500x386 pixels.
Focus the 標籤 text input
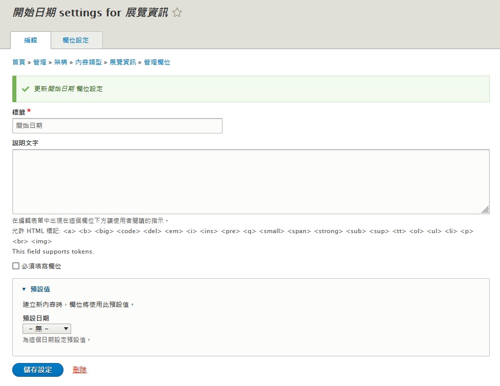pyautogui.click(x=117, y=126)
